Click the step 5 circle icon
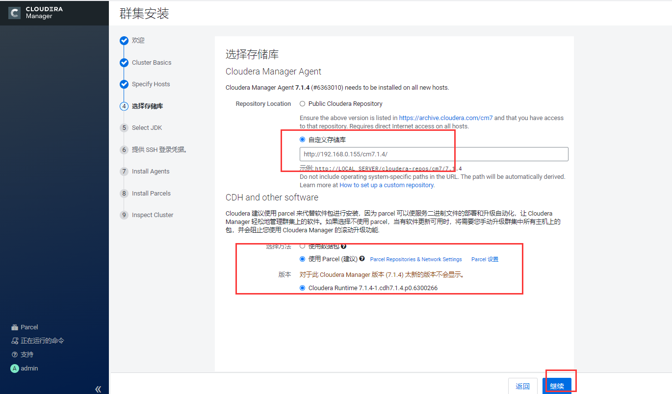672x394 pixels. [124, 128]
